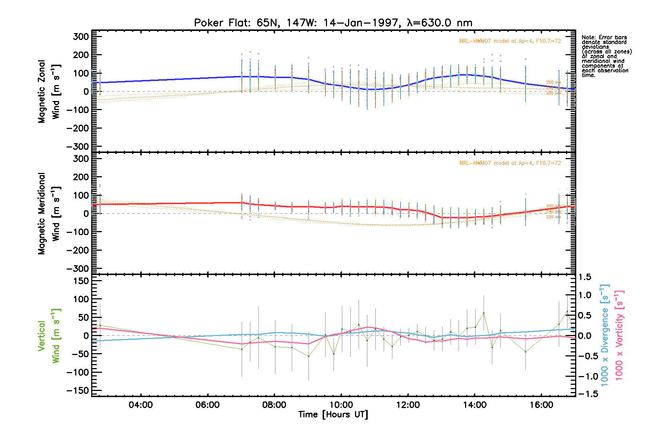Click the NRL-HWM07 model label in meridional panel

[x=510, y=163]
